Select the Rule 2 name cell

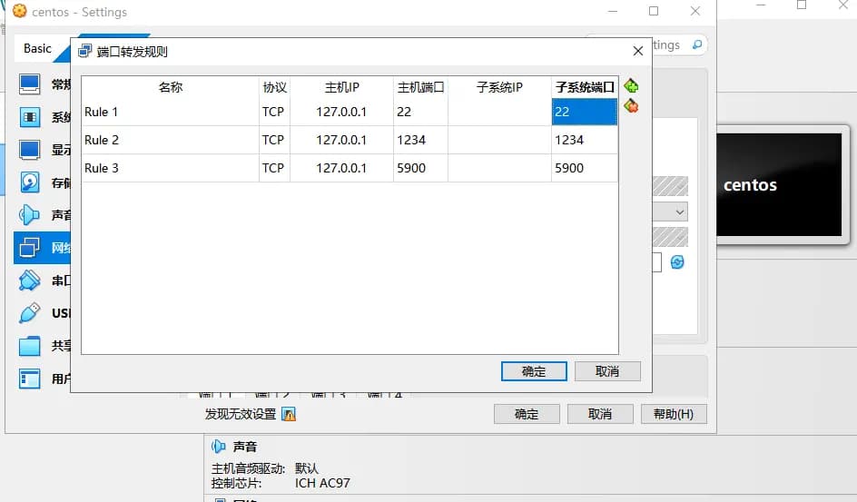click(171, 140)
